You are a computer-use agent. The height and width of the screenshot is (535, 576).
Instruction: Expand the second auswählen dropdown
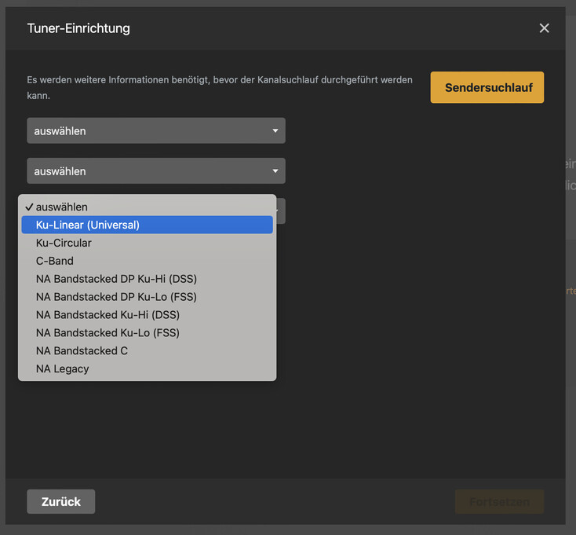point(155,170)
